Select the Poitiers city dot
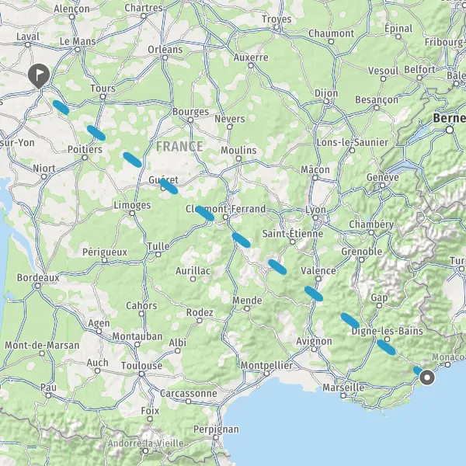Viewport: 466px width, 466px height. (85, 157)
